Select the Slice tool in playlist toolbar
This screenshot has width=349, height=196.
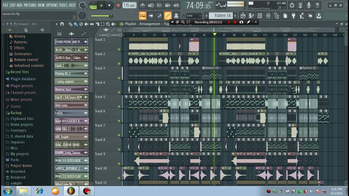[x=97, y=24]
